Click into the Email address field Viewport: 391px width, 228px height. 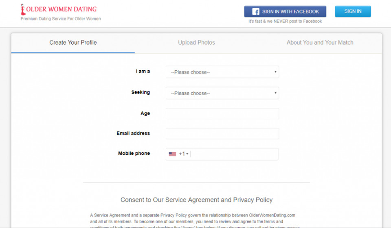pyautogui.click(x=222, y=134)
